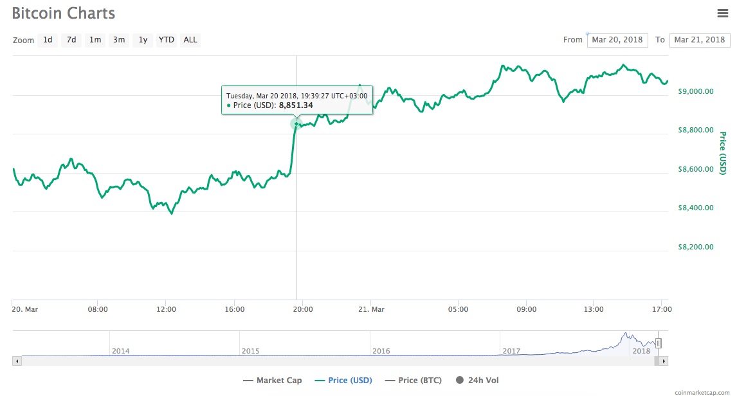Click the navigator scroll left arrow
The image size is (737, 396).
click(17, 361)
